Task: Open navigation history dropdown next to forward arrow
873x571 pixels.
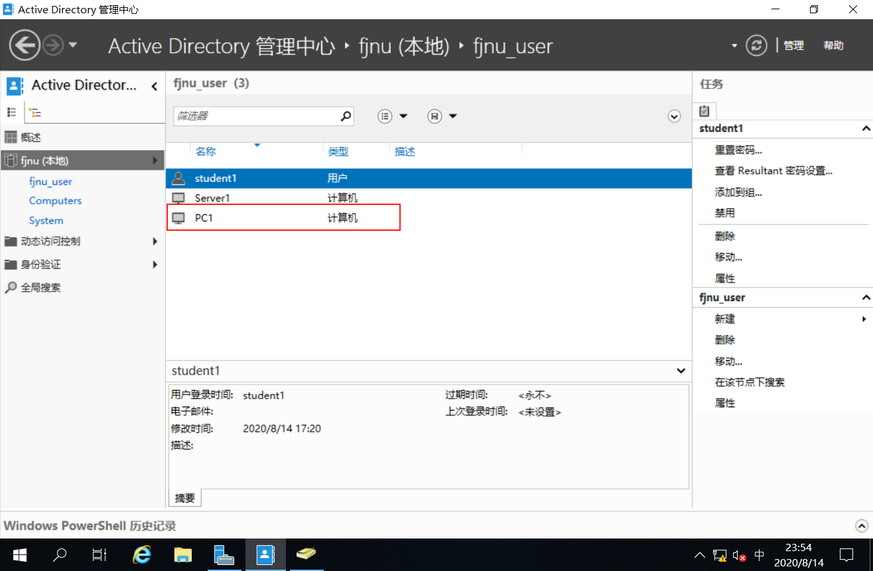Action: [x=72, y=45]
